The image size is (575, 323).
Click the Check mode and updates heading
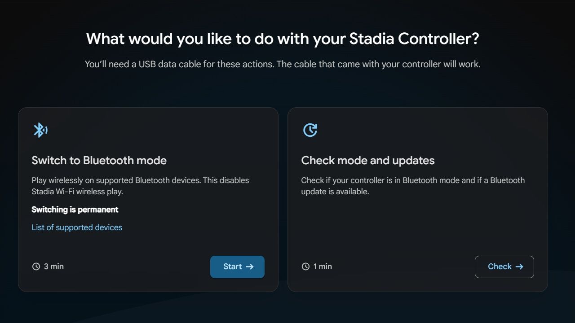pos(367,160)
